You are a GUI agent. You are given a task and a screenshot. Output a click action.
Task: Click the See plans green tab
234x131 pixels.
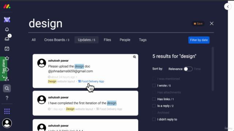[x=3, y=69]
